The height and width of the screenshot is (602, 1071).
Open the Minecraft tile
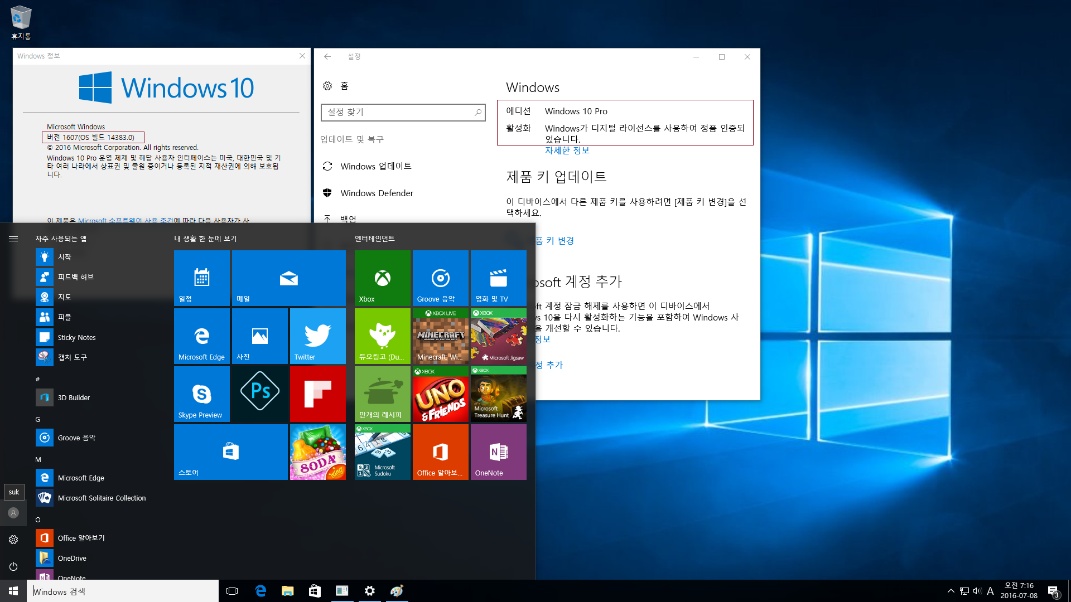441,336
